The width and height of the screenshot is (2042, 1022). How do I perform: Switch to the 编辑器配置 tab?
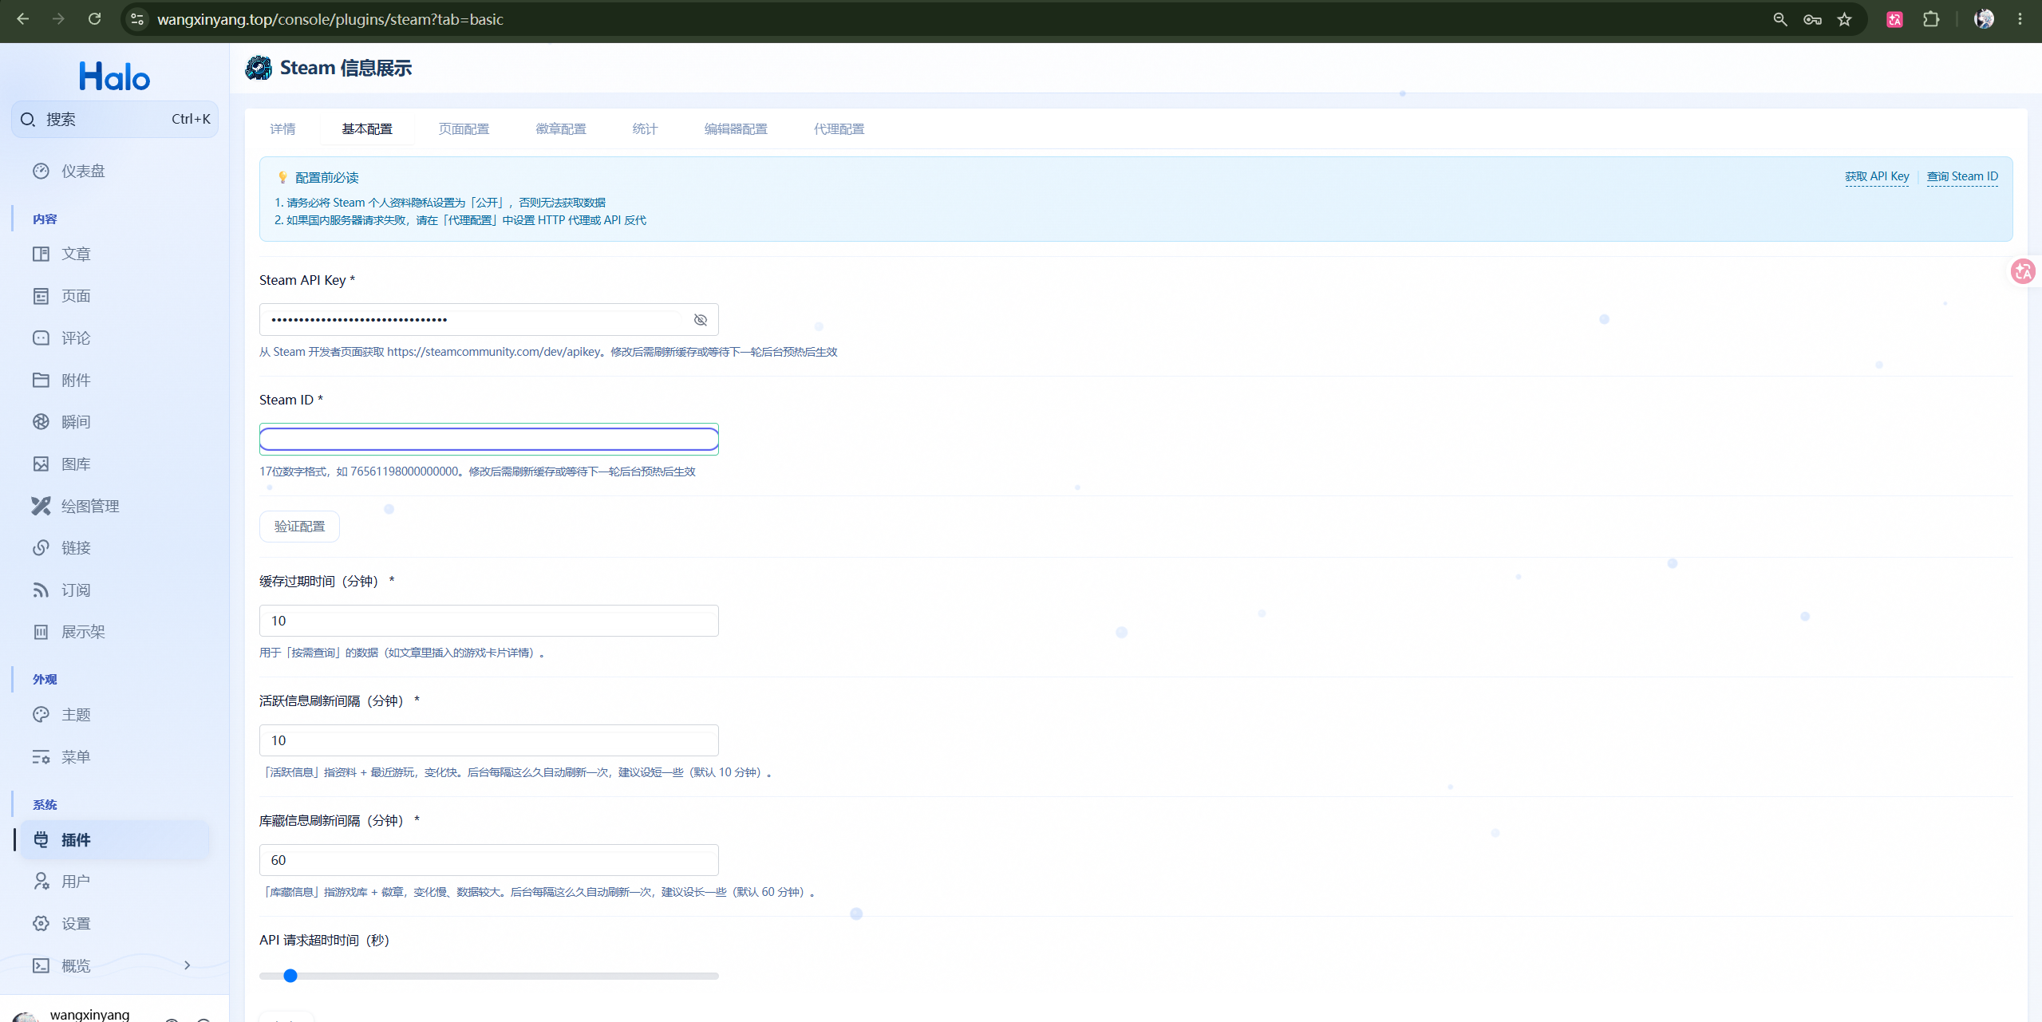pos(736,129)
